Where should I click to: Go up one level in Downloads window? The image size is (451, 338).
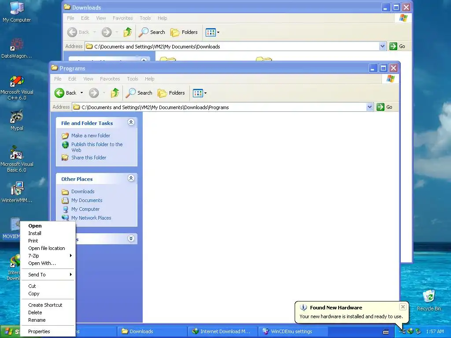click(x=127, y=32)
